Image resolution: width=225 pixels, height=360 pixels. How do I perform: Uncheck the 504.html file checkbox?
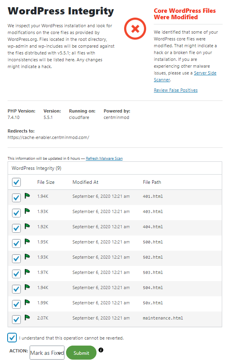coord(16,289)
